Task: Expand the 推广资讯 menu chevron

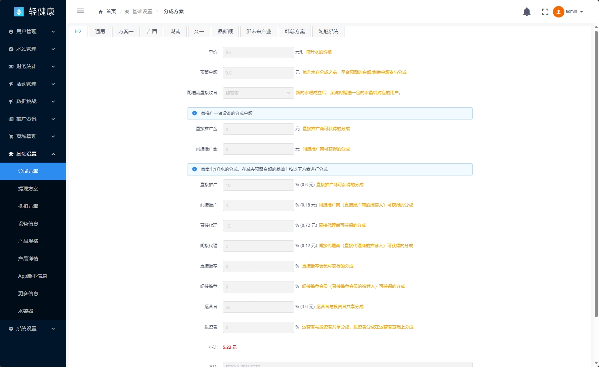Action: point(53,119)
